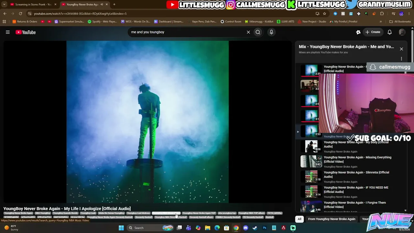Open YouTube notifications bell

(390, 32)
